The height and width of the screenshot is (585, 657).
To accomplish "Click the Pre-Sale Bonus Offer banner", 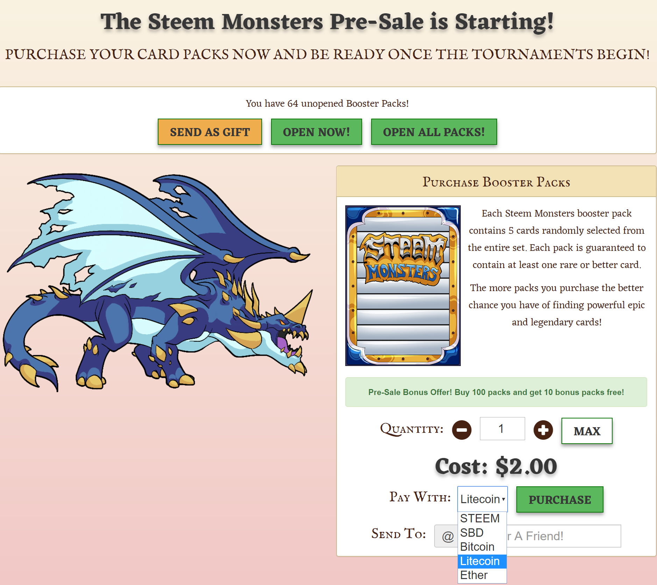I will point(496,392).
